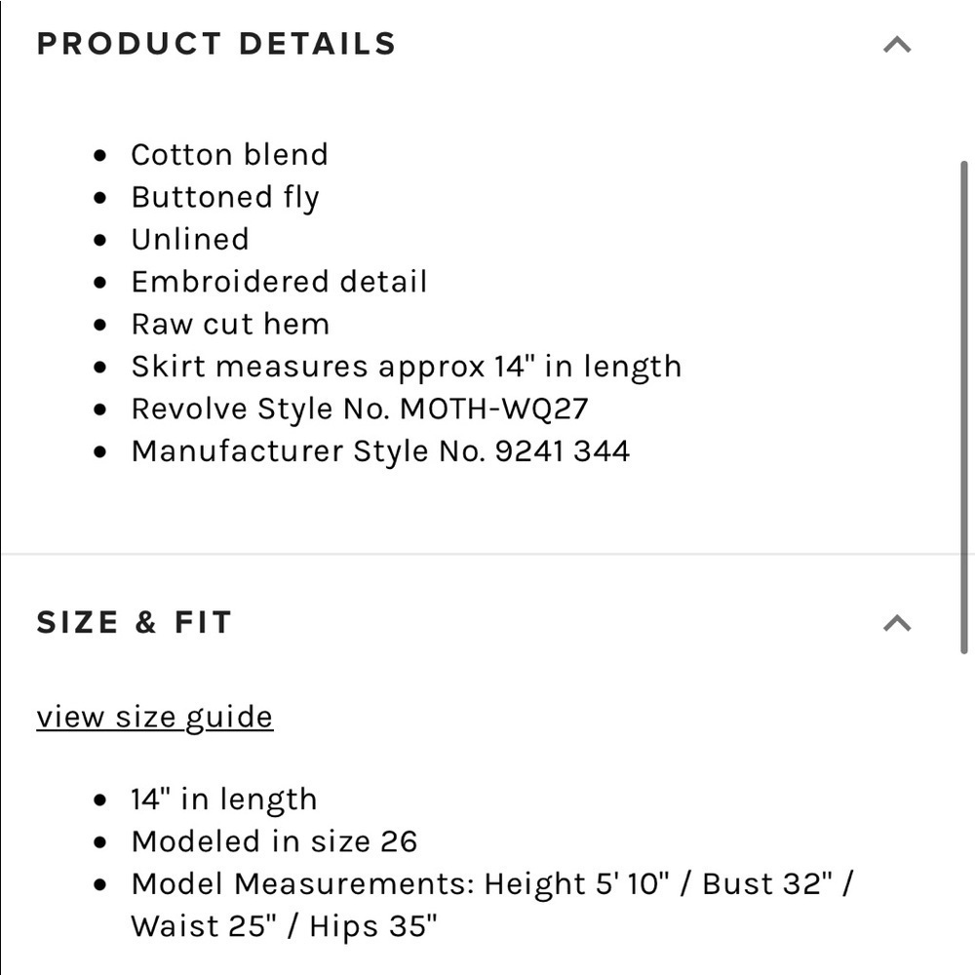Click the PRODUCT DETAILS heading
This screenshot has height=975, width=975.
[x=216, y=44]
